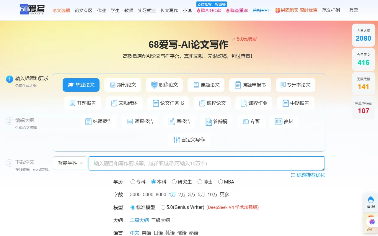Click the icon beside 文献综述
378x236 pixels.
114,103
